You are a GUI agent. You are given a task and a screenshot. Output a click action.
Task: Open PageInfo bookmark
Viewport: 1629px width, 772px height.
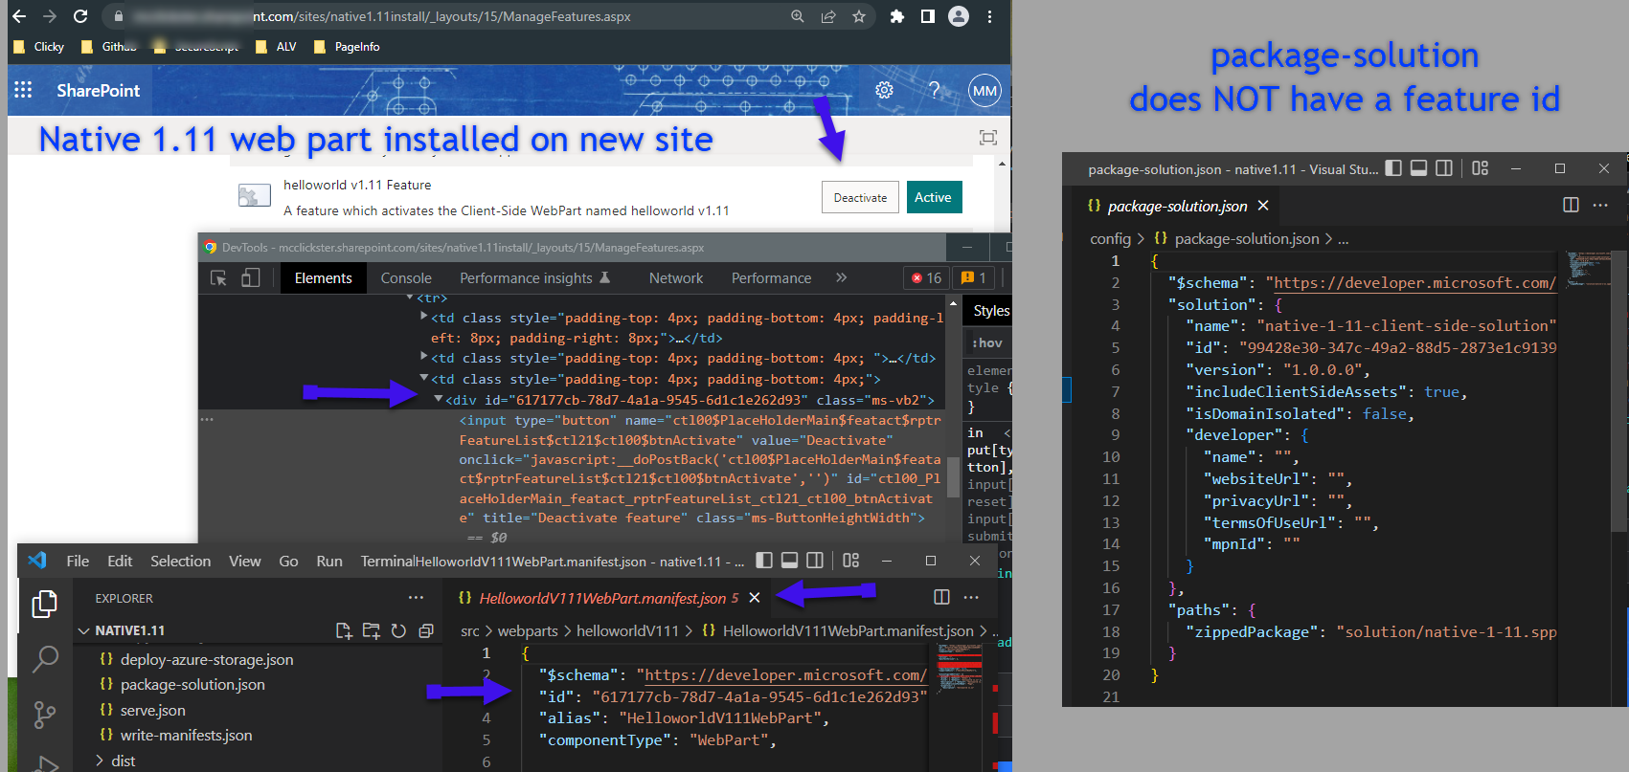(x=348, y=46)
